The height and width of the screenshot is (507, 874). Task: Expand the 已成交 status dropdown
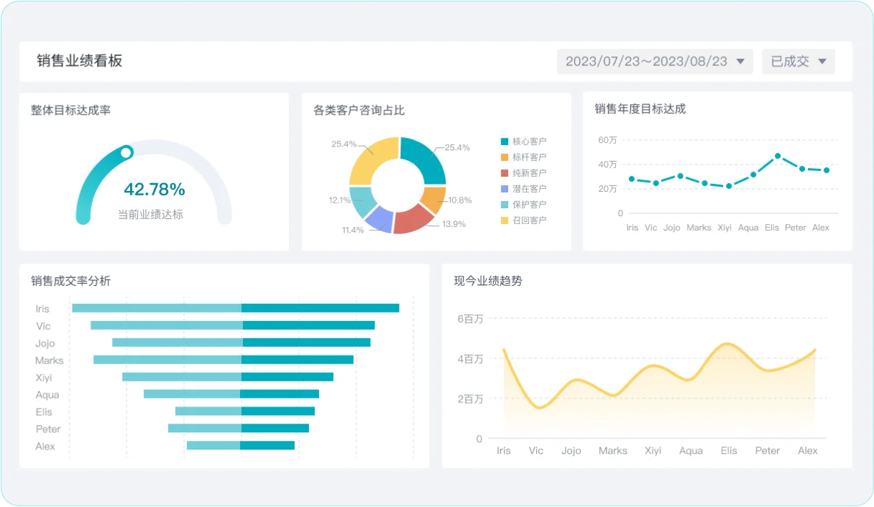(x=798, y=62)
